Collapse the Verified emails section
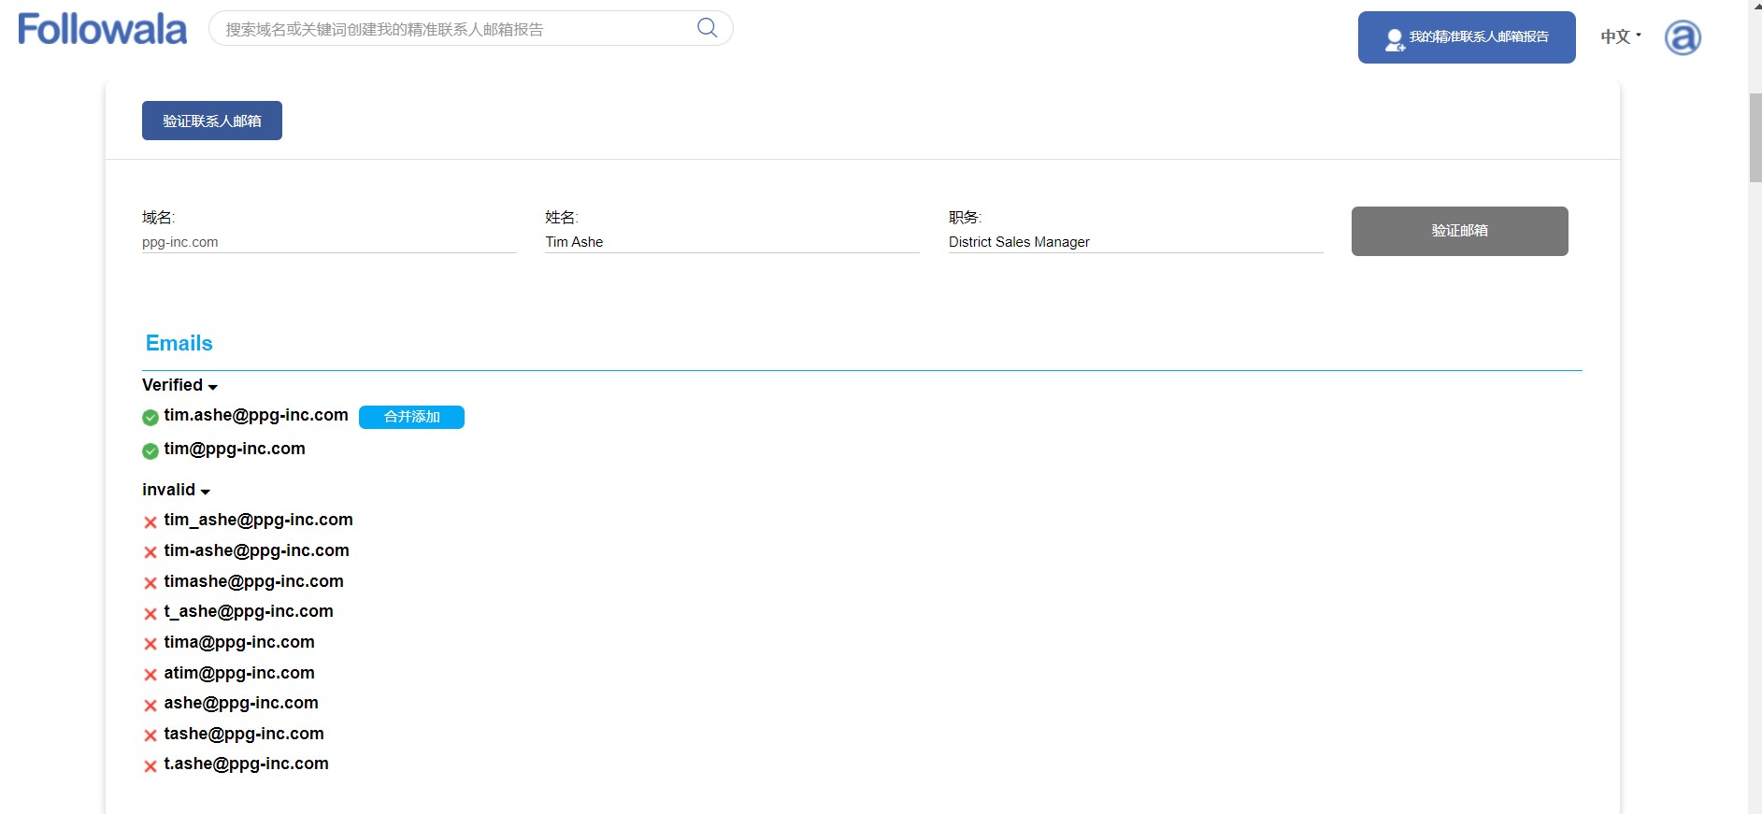Viewport: 1762px width, 814px height. 180,385
